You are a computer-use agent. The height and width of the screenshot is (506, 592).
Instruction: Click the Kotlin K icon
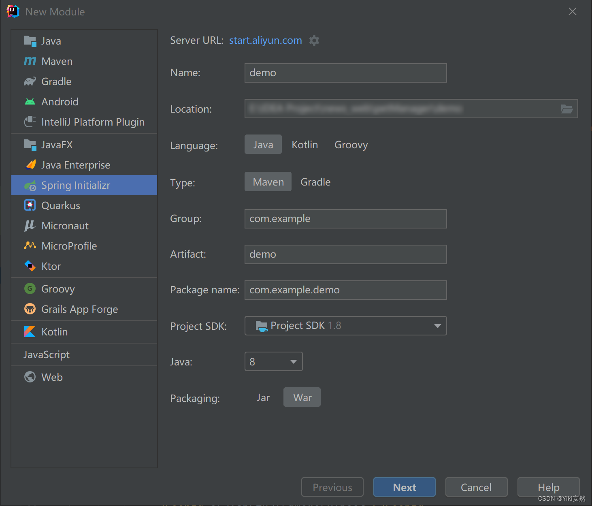point(30,332)
